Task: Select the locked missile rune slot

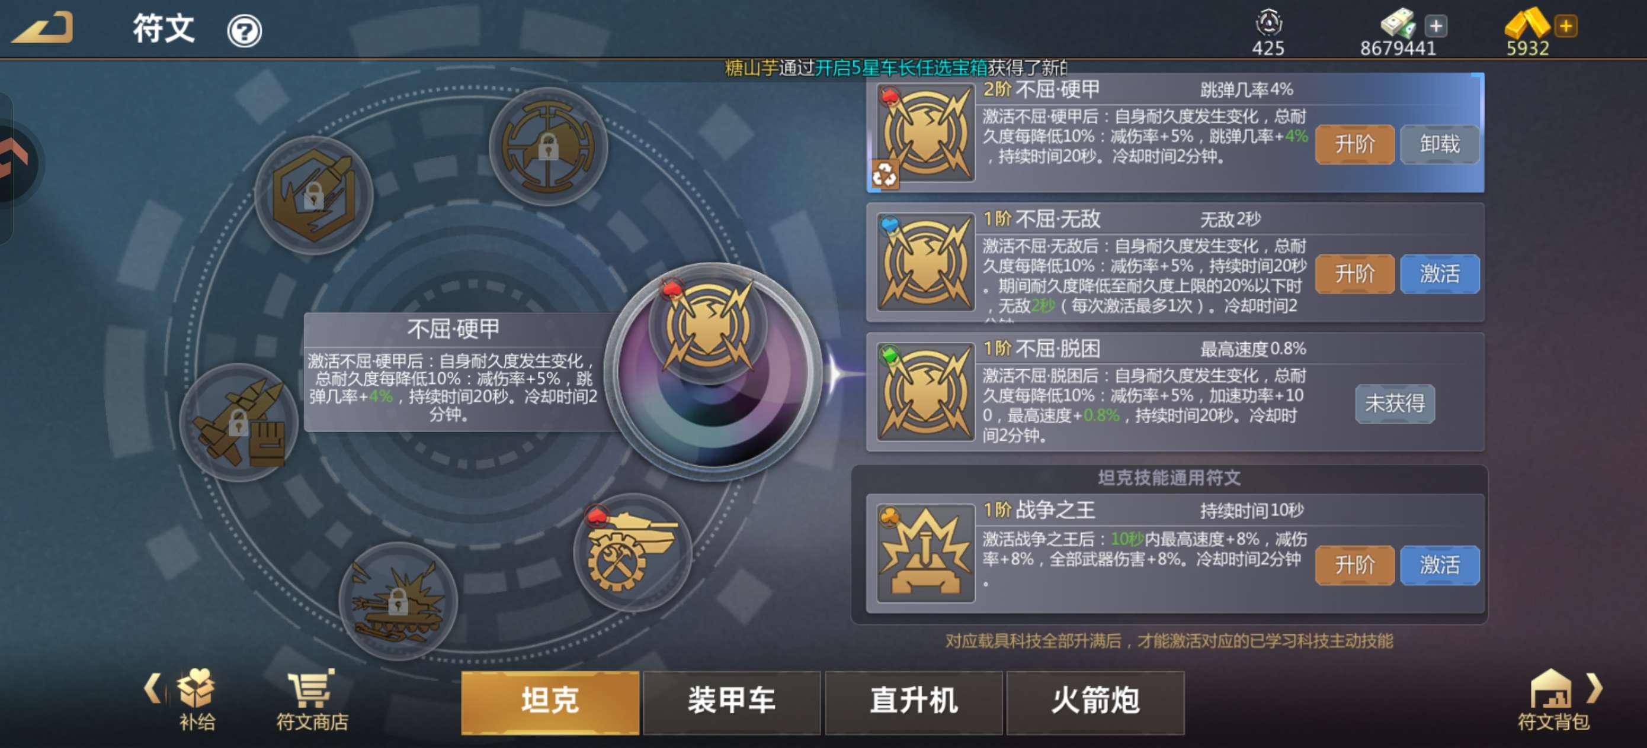Action: pyautogui.click(x=239, y=421)
